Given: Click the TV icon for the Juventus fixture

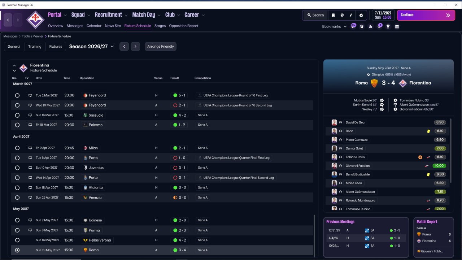Looking at the screenshot, I should [30, 168].
